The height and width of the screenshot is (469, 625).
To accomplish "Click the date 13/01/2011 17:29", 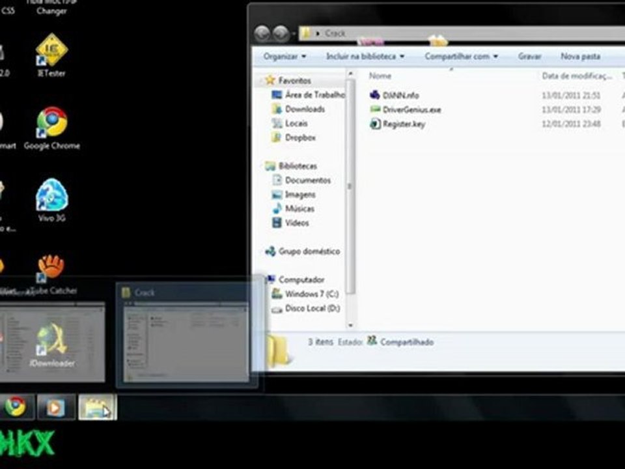I will (x=571, y=109).
